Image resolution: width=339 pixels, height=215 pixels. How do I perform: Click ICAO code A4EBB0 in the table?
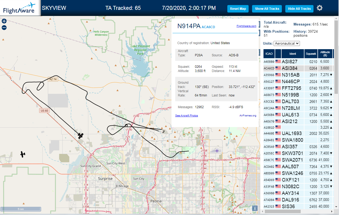pyautogui.click(x=269, y=62)
